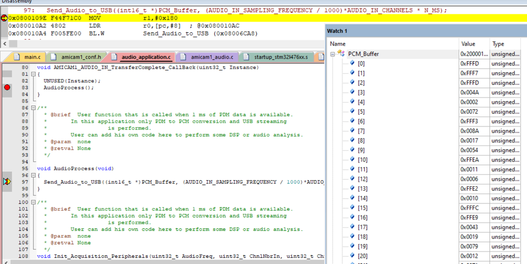Select PCM_Buffer variable icon in Watch
The height and width of the screenshot is (264, 527).
pyautogui.click(x=341, y=53)
